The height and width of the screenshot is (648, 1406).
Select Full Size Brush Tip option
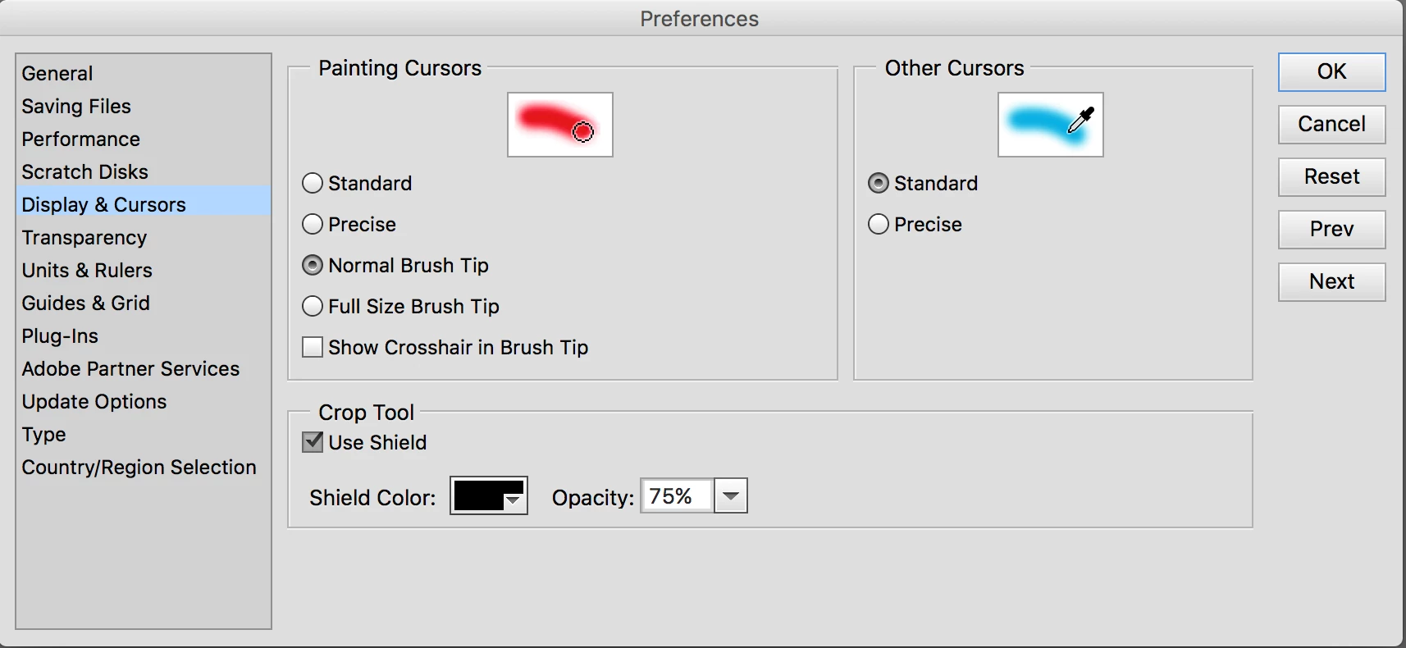click(313, 306)
